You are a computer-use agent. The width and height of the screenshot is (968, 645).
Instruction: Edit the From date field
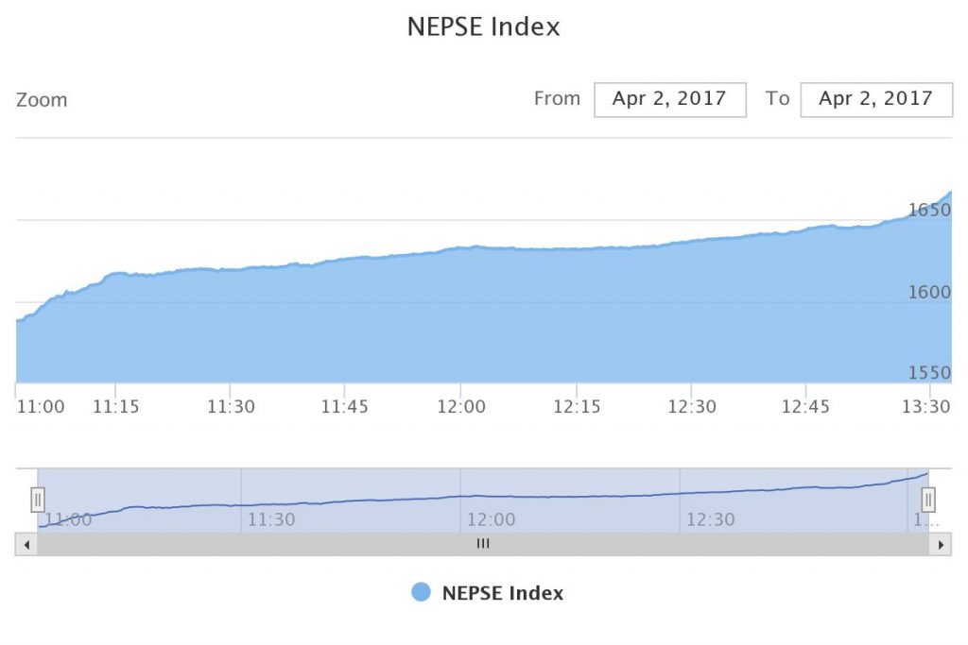669,99
